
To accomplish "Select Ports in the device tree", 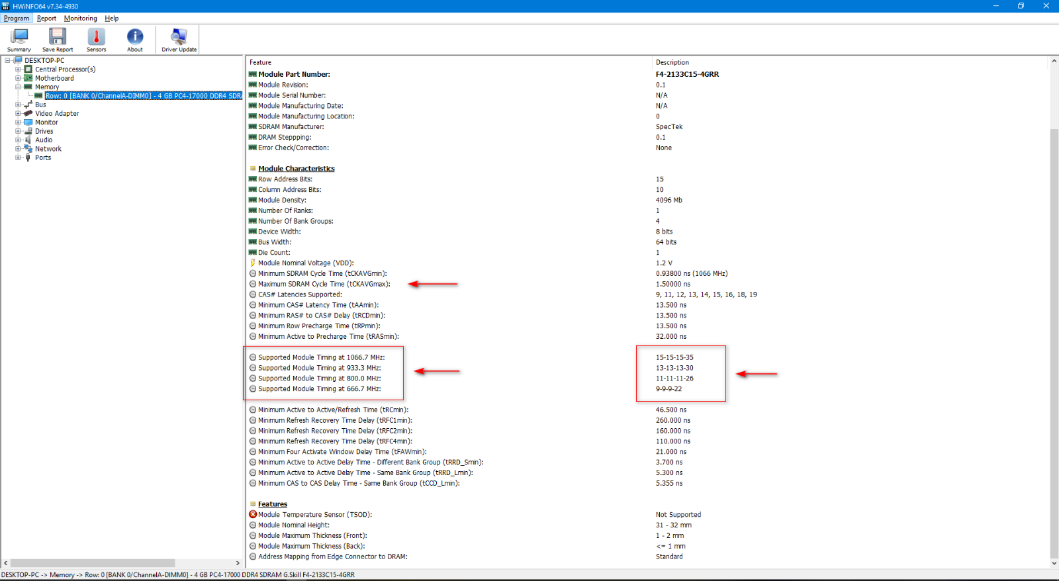I will [43, 157].
